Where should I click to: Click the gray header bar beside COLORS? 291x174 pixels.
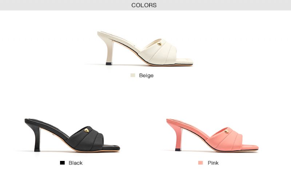point(223,5)
